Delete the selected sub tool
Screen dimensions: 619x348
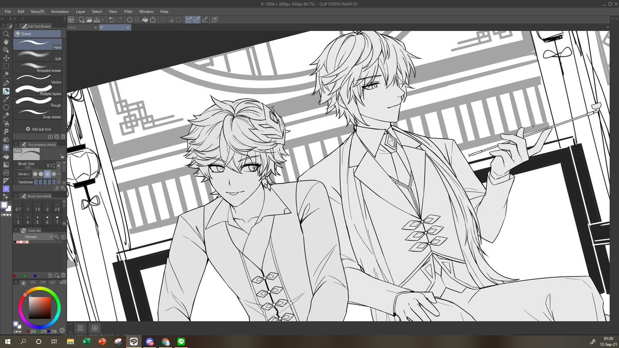coord(63,137)
